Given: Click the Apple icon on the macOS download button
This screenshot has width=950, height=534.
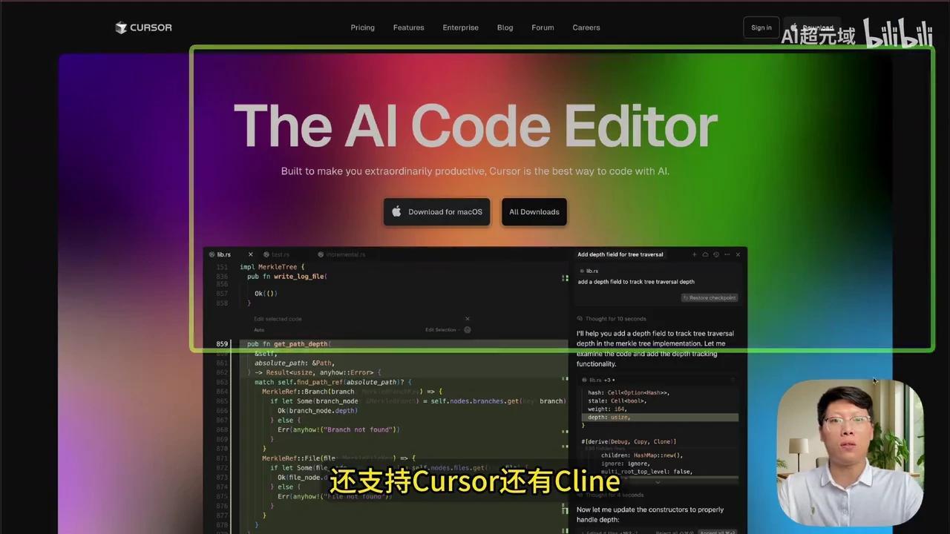Looking at the screenshot, I should 397,211.
